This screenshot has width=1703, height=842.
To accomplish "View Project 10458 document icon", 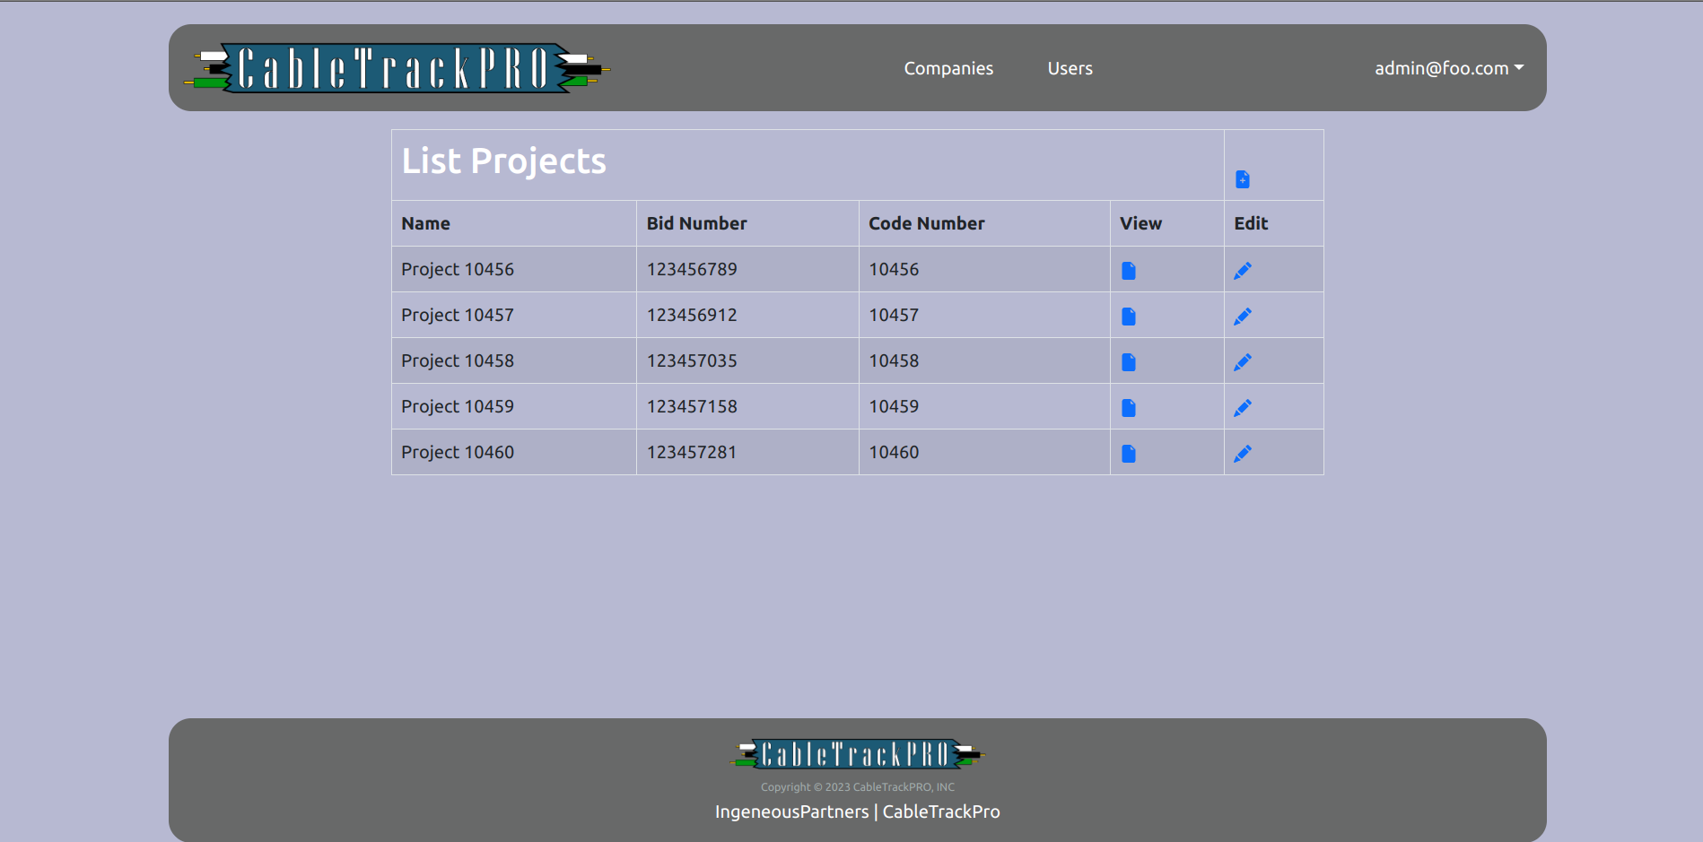I will [x=1128, y=362].
